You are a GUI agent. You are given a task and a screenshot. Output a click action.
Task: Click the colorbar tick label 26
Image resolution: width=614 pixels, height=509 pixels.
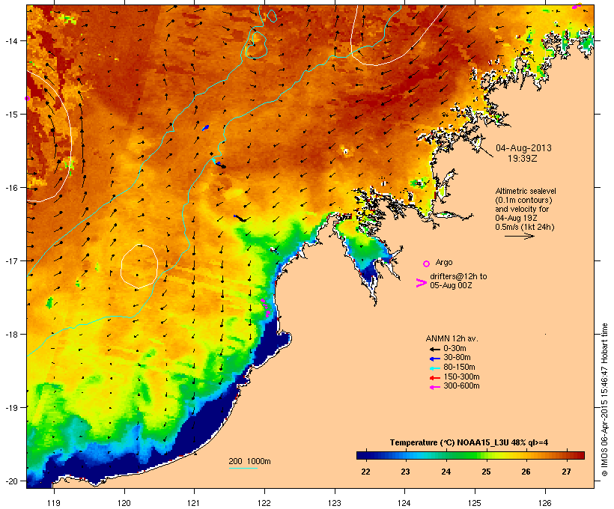pyautogui.click(x=526, y=472)
